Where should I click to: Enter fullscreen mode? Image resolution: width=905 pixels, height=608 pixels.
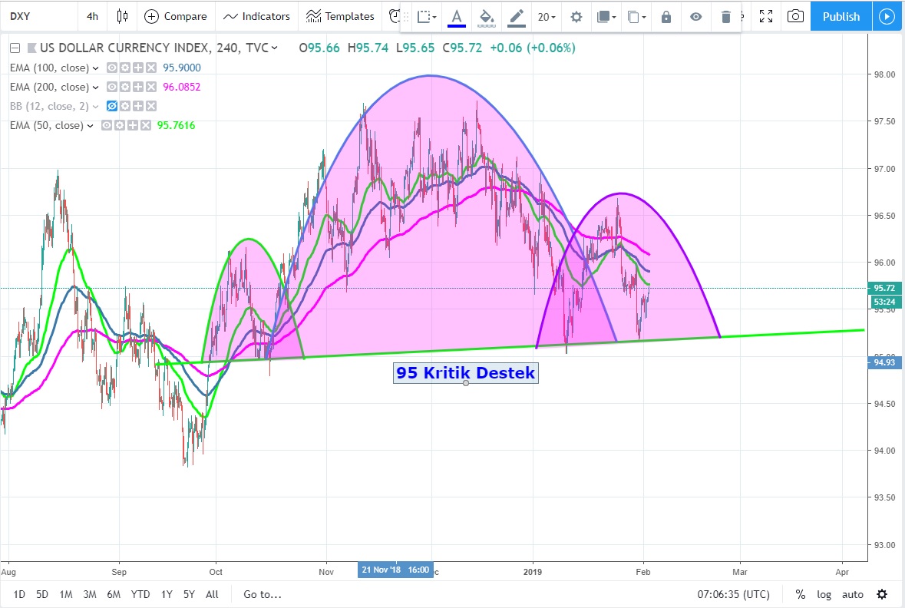[765, 16]
